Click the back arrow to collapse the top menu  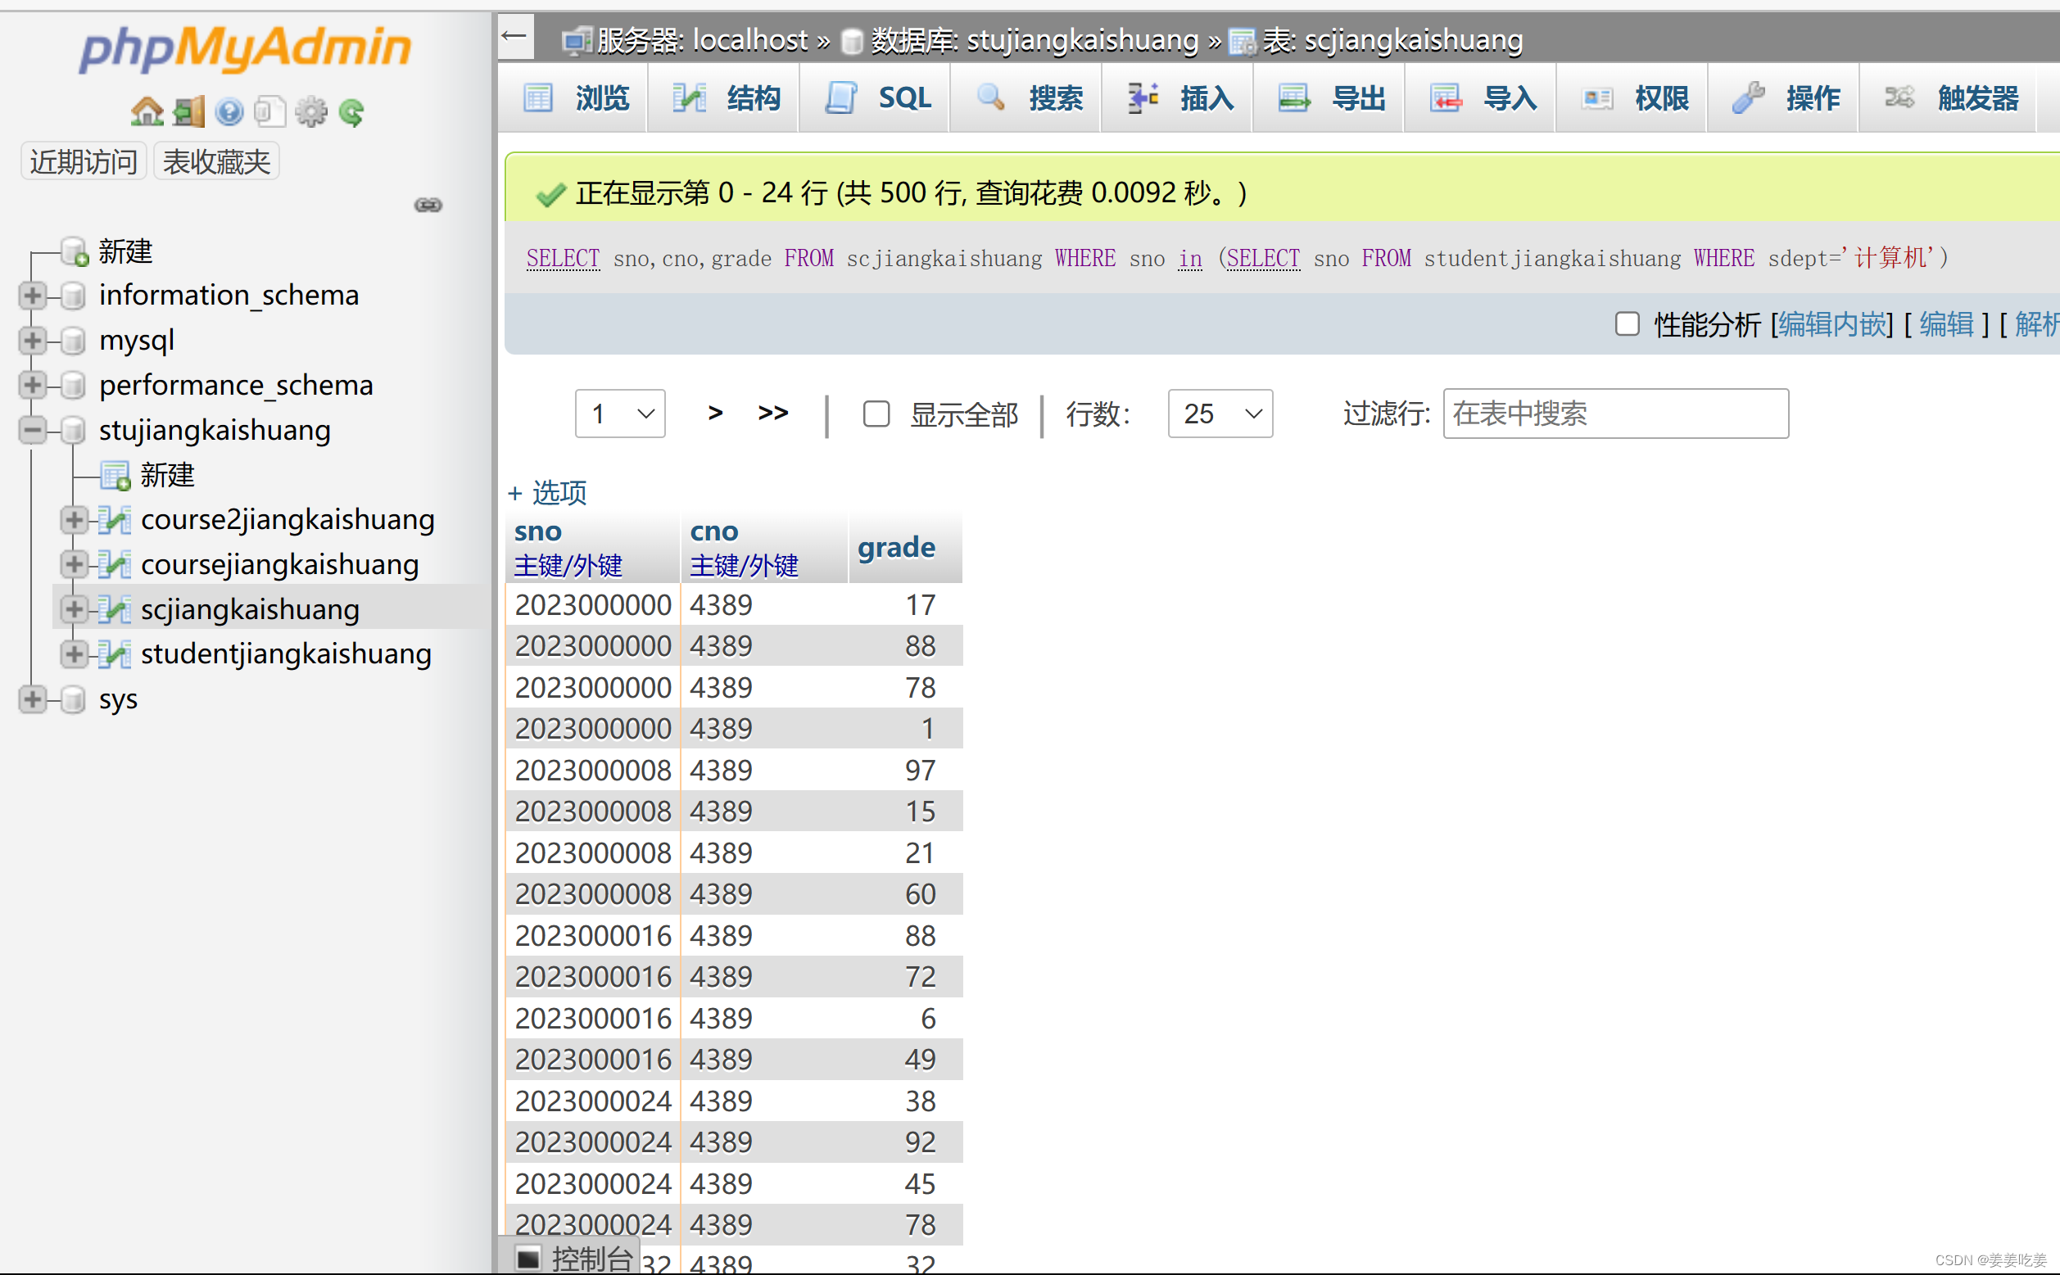[x=514, y=36]
